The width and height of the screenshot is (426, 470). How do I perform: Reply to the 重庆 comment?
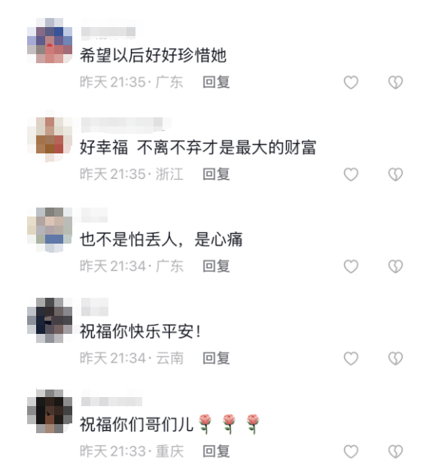coord(216,451)
